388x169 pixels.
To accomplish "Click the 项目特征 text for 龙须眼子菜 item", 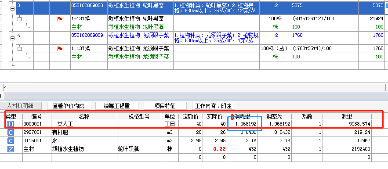I will tap(216, 38).
